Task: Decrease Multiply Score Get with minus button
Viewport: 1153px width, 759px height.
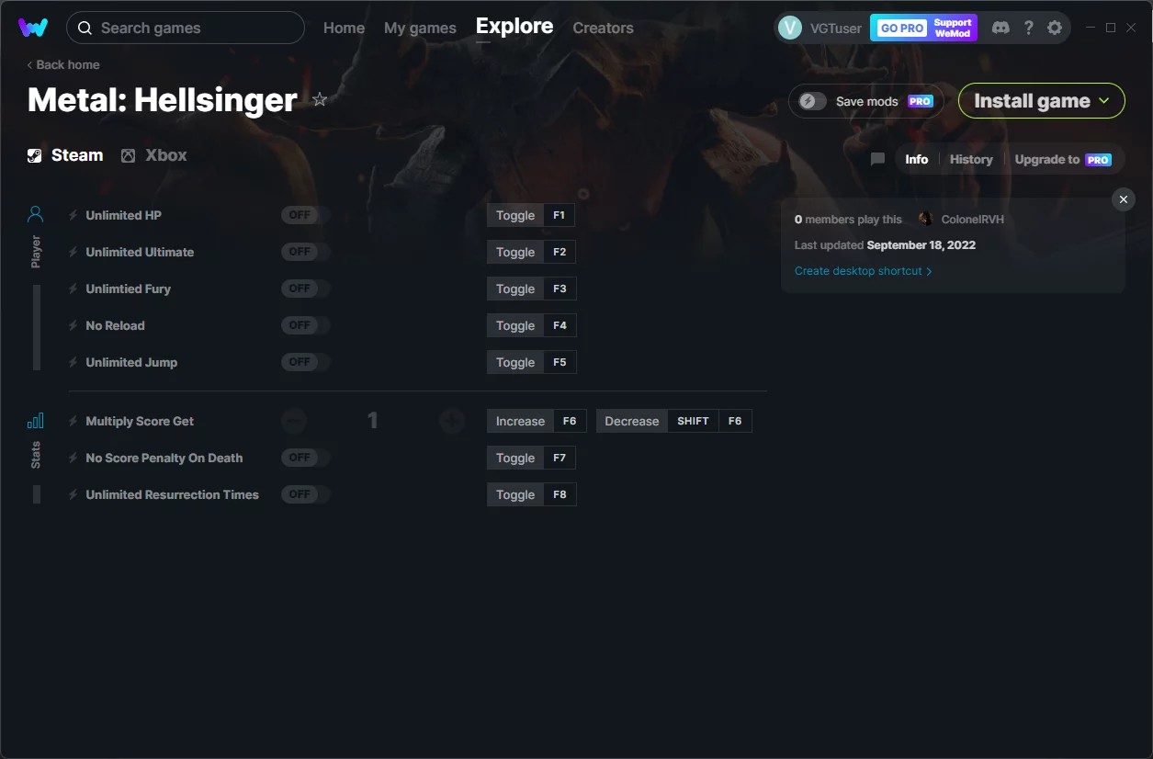Action: (294, 421)
